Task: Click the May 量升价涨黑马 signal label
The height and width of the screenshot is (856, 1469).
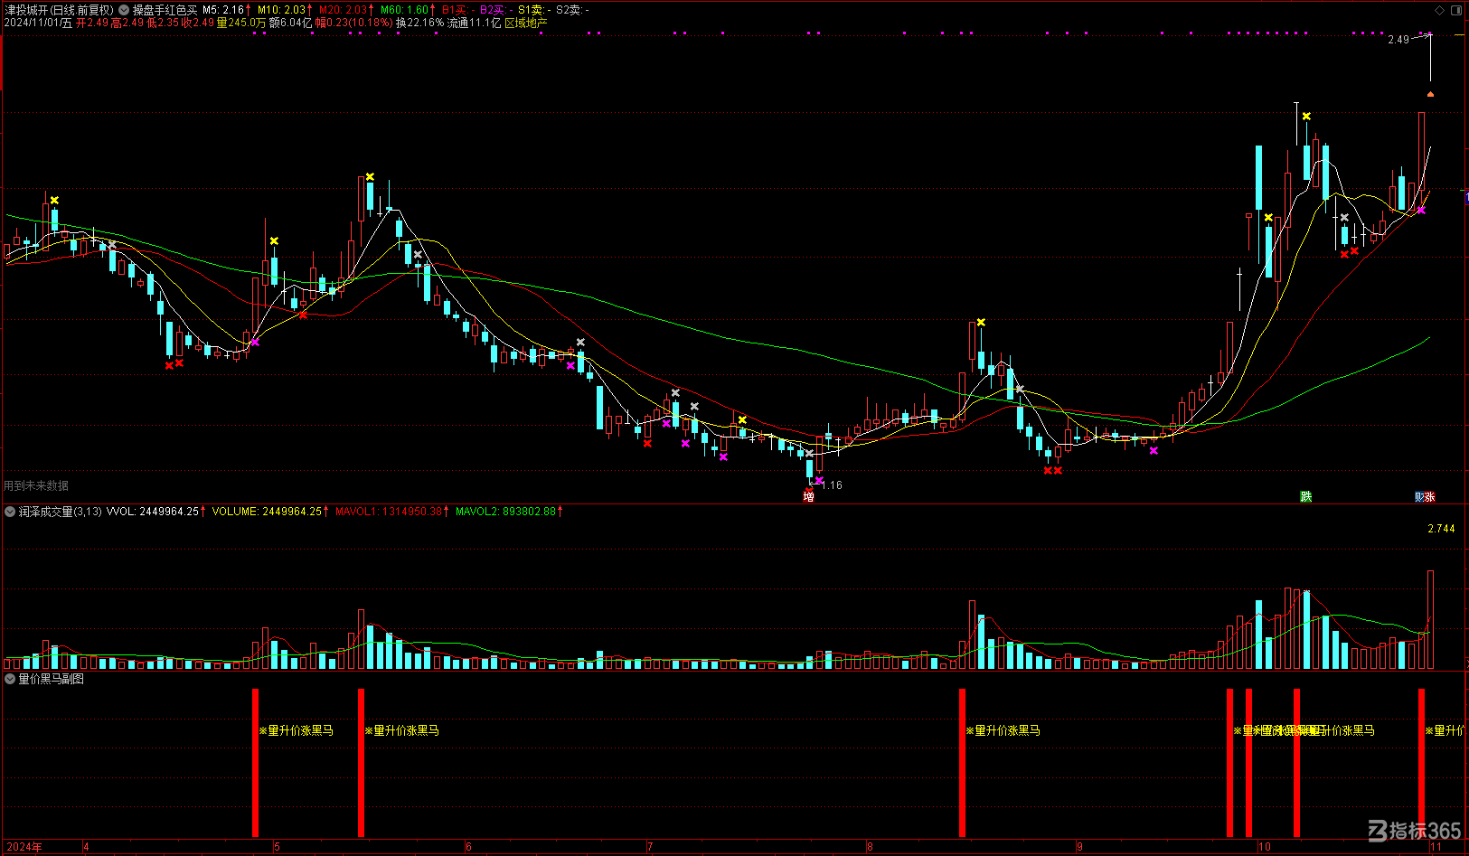Action: tap(401, 730)
